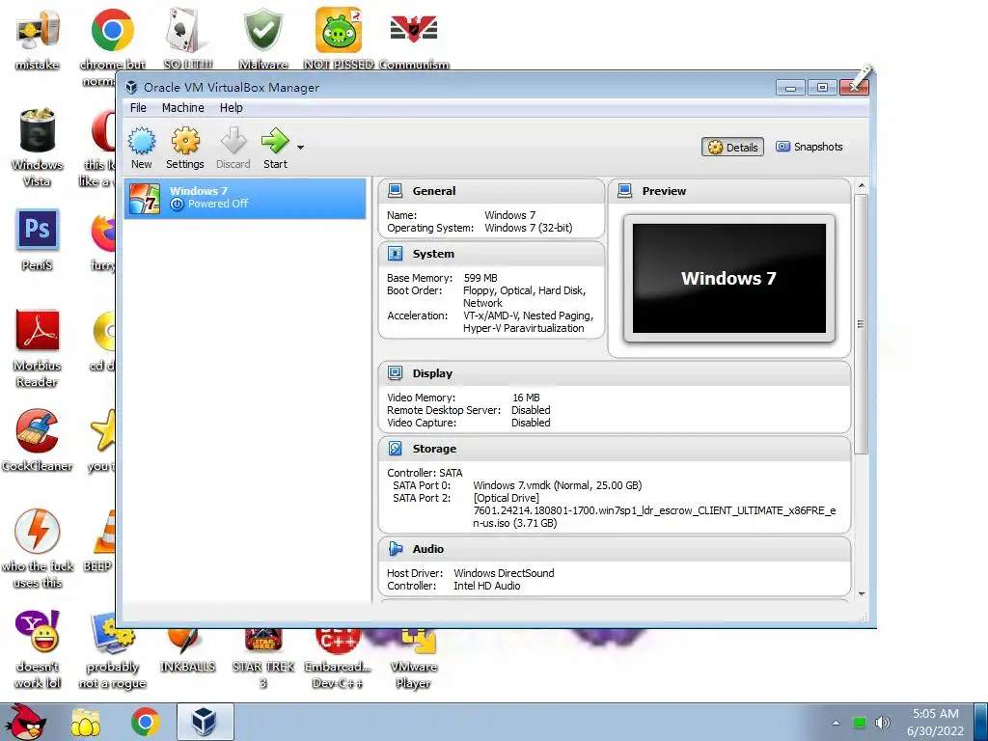Open the System section header link

click(433, 254)
